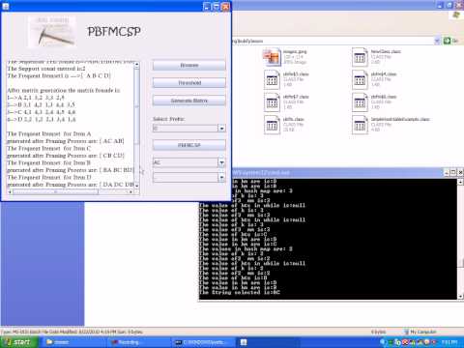This screenshot has height=348, width=464.
Task: Click the Frequent Itemset for Item A line
Action: [49, 133]
